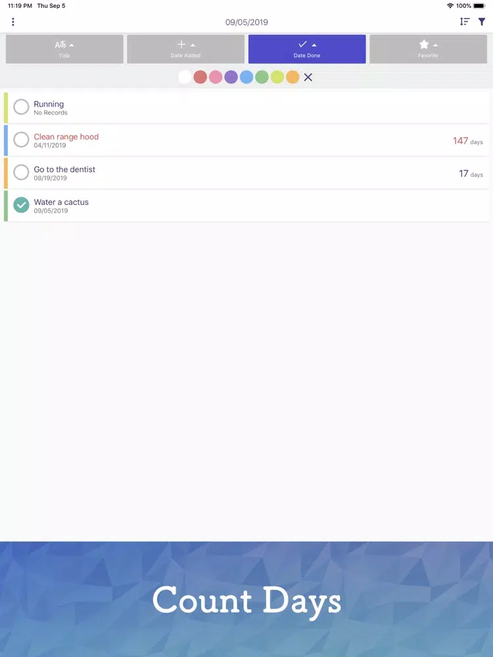This screenshot has width=493, height=657.
Task: Tap the 09/05/2019 header date
Action: click(x=246, y=22)
